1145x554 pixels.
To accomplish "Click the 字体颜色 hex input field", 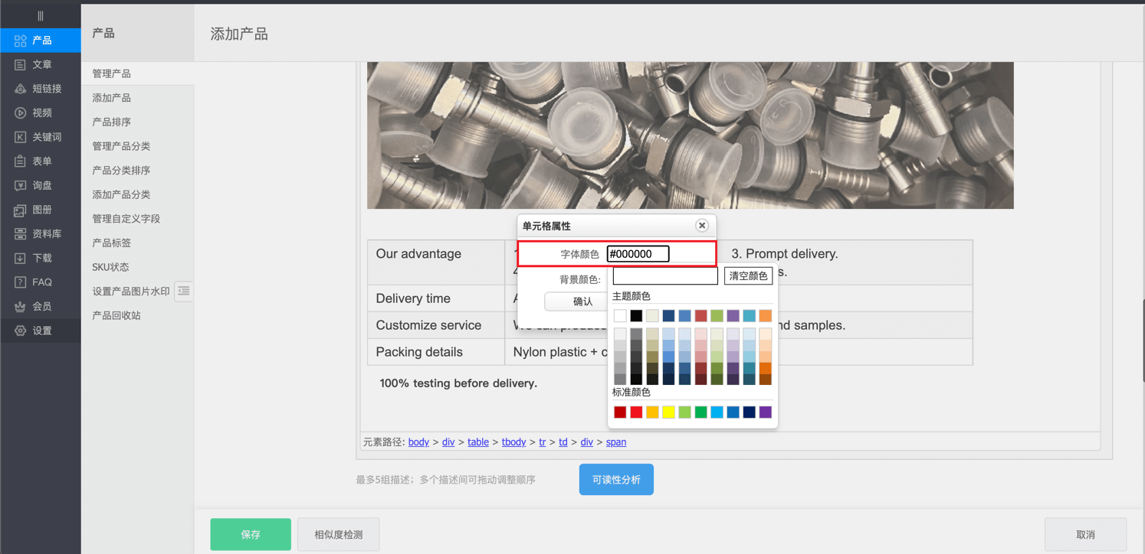I will pos(638,254).
